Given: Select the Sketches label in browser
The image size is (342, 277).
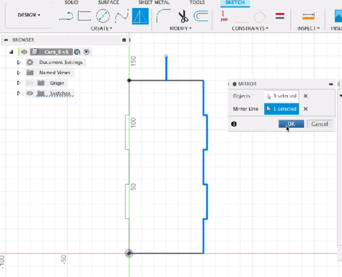Looking at the screenshot, I should pyautogui.click(x=60, y=93).
